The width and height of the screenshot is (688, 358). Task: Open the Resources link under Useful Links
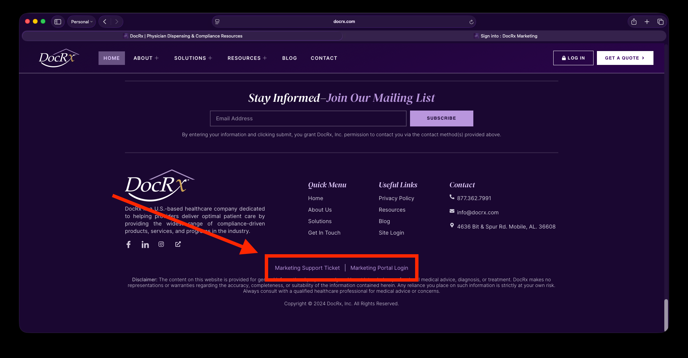(392, 210)
